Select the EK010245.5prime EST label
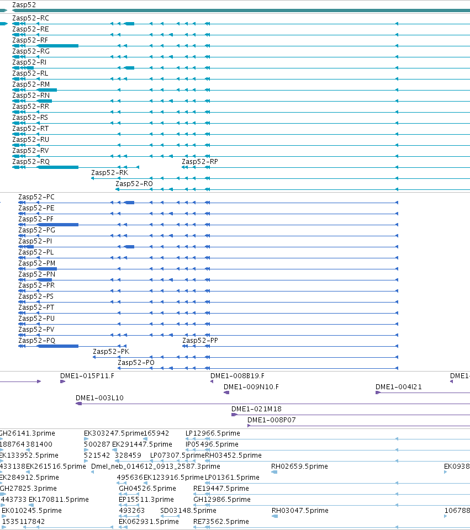 (32, 511)
